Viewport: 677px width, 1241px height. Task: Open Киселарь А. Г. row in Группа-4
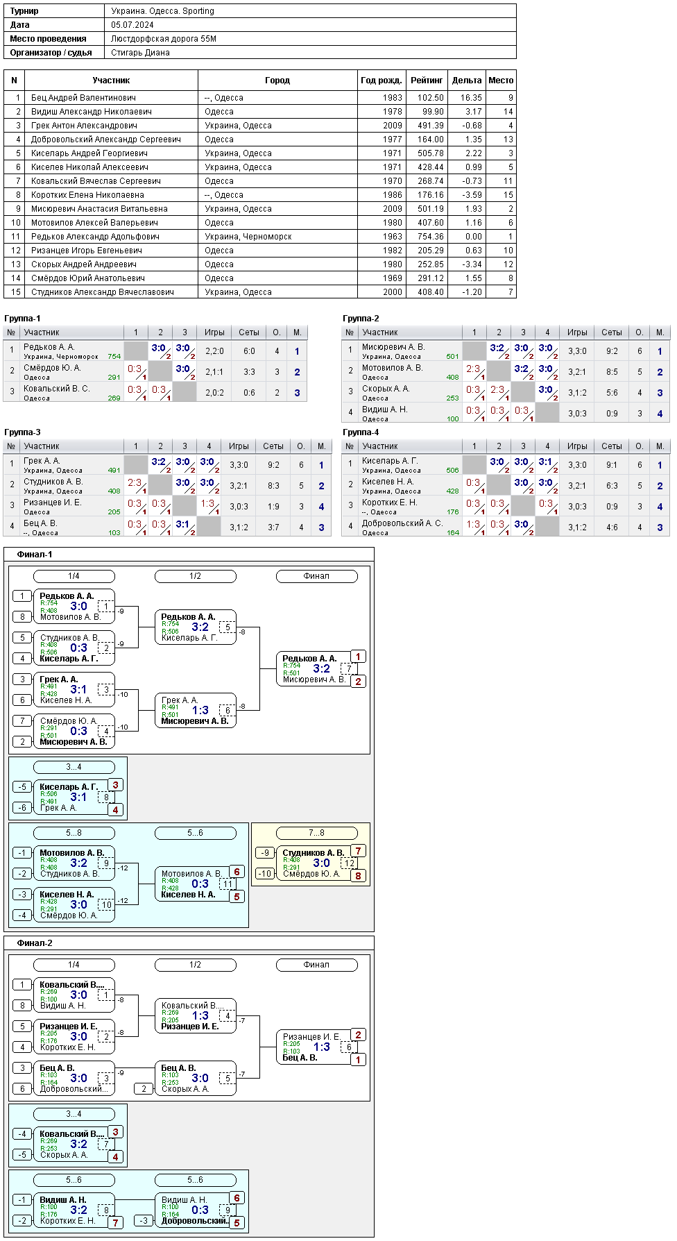(505, 465)
